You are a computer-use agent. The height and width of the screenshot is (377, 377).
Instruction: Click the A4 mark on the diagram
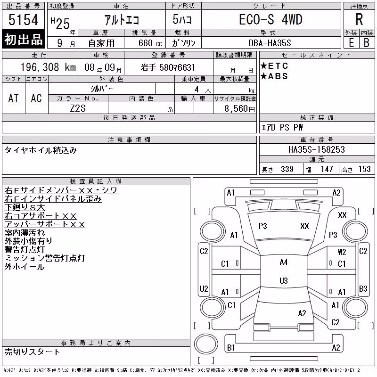point(284,262)
